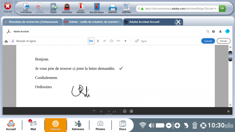
Task: Open the Docs app
Action: pos(123,125)
